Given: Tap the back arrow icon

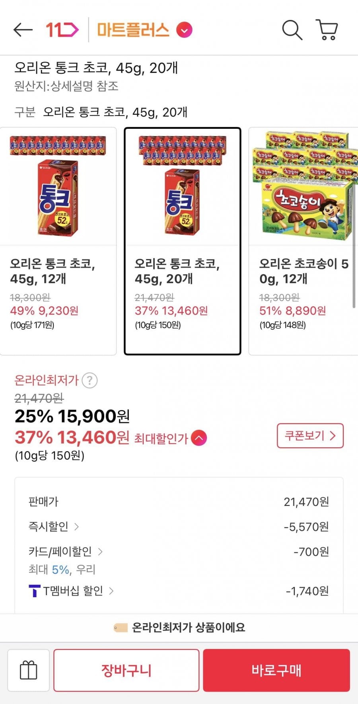Looking at the screenshot, I should (23, 30).
